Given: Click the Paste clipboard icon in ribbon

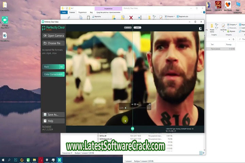Looking at the screenshot, I should 88,17.
